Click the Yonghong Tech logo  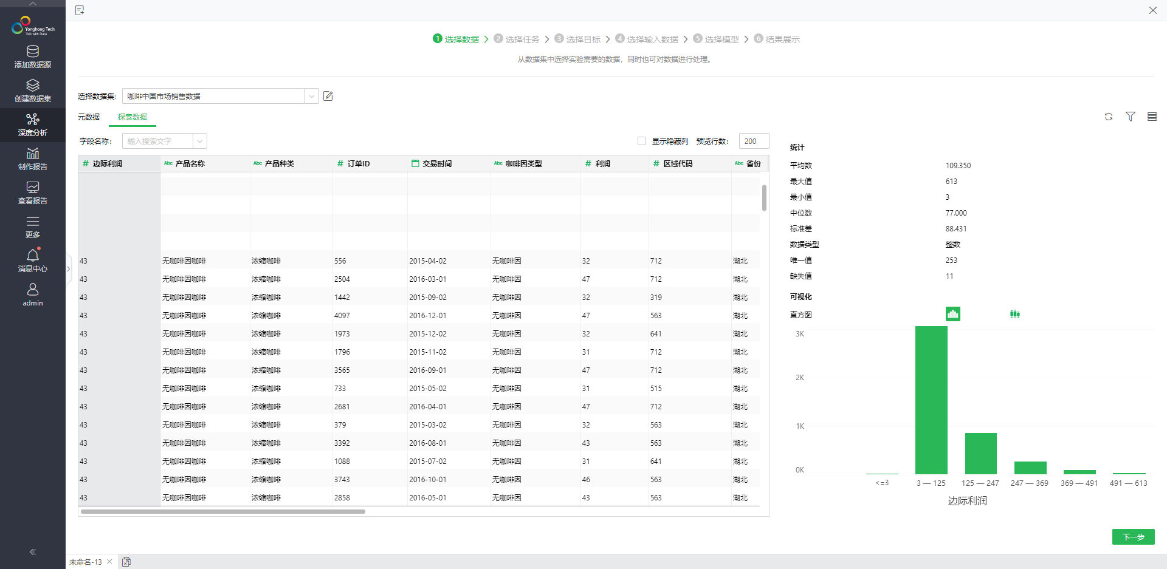[33, 26]
